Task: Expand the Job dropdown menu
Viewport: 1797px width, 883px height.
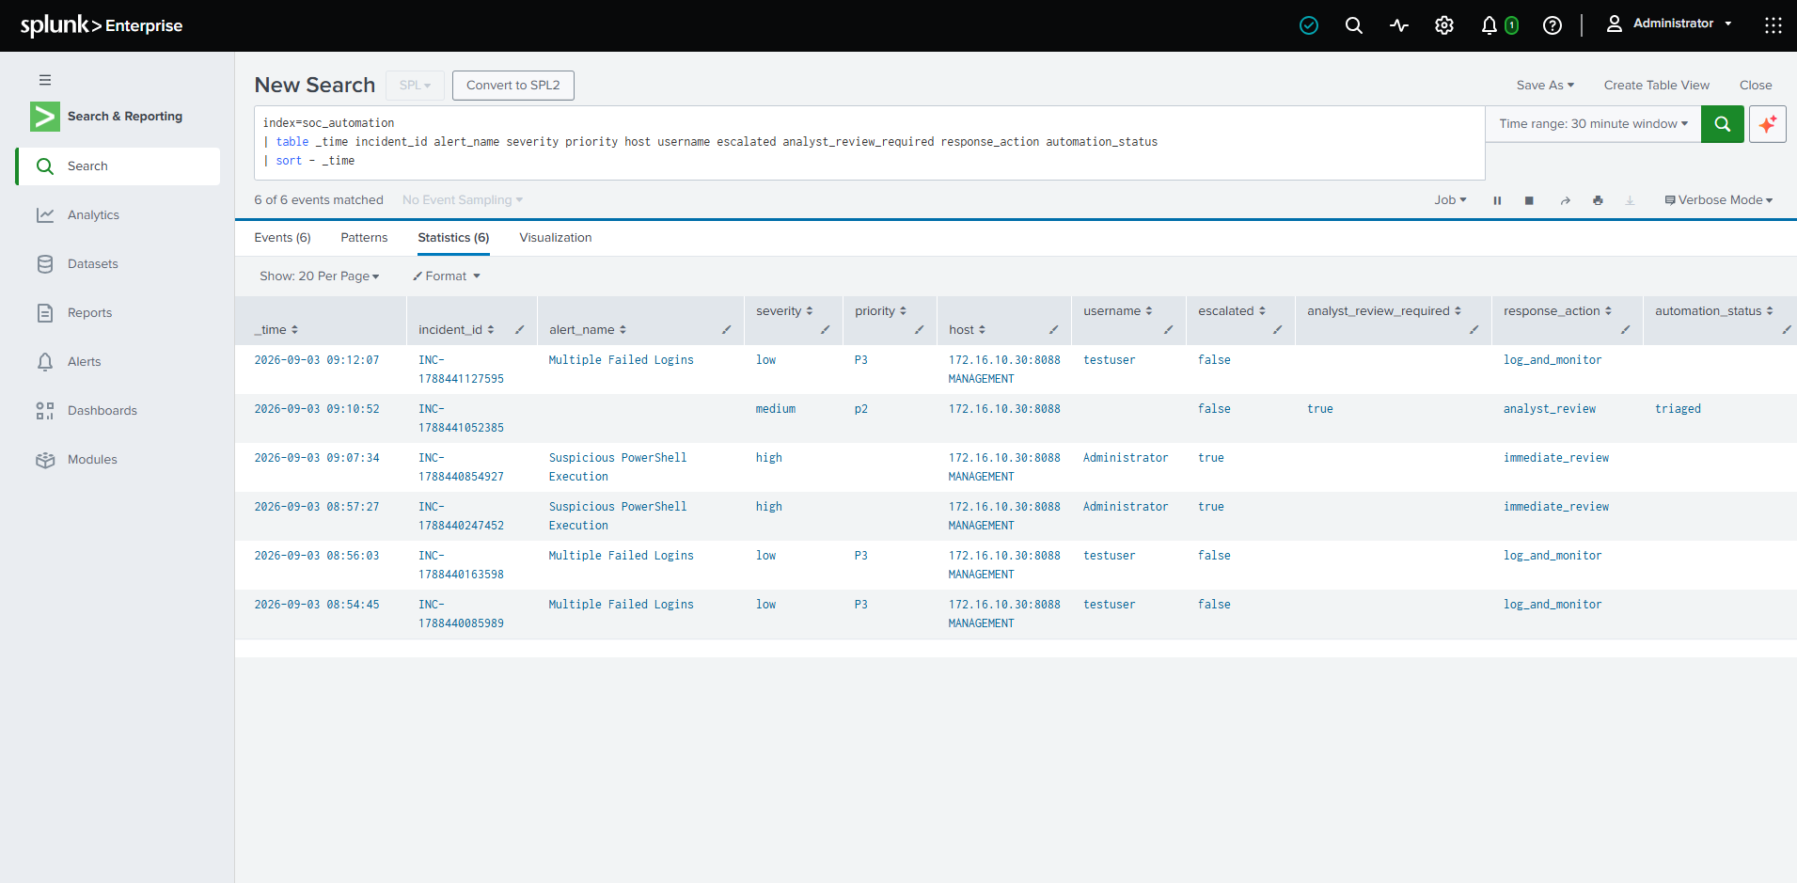Action: (x=1450, y=200)
